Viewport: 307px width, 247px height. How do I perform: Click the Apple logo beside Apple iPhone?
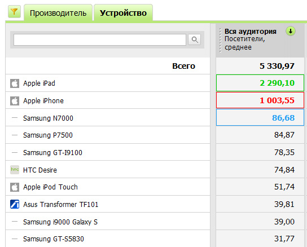point(15,101)
